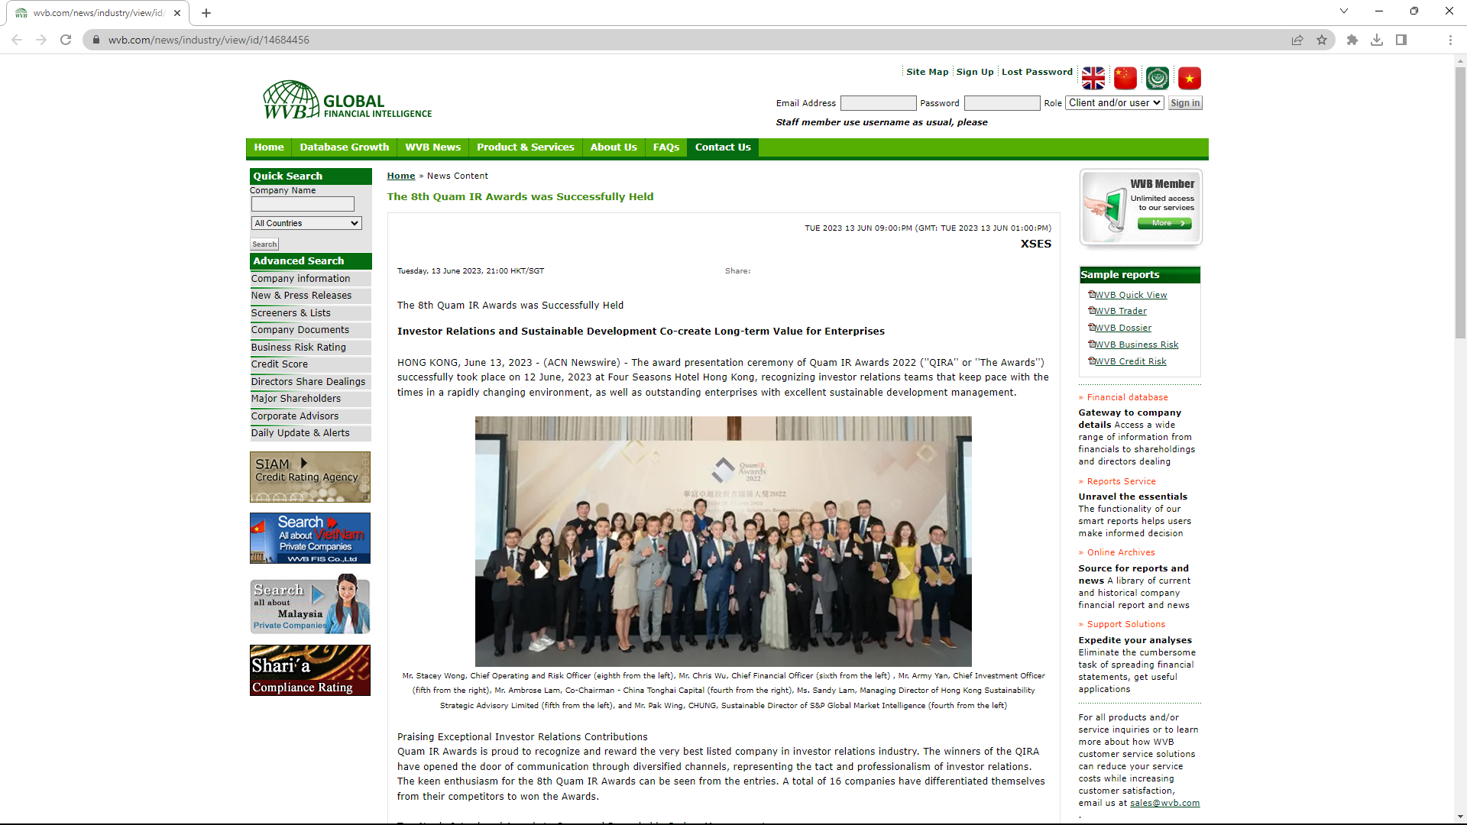Open the Shari'a Compliance Rating banner
The image size is (1467, 825).
point(310,670)
